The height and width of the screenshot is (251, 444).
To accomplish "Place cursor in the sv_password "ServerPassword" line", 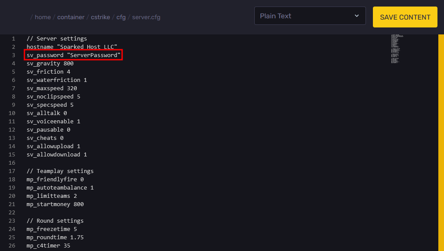I will [x=73, y=55].
